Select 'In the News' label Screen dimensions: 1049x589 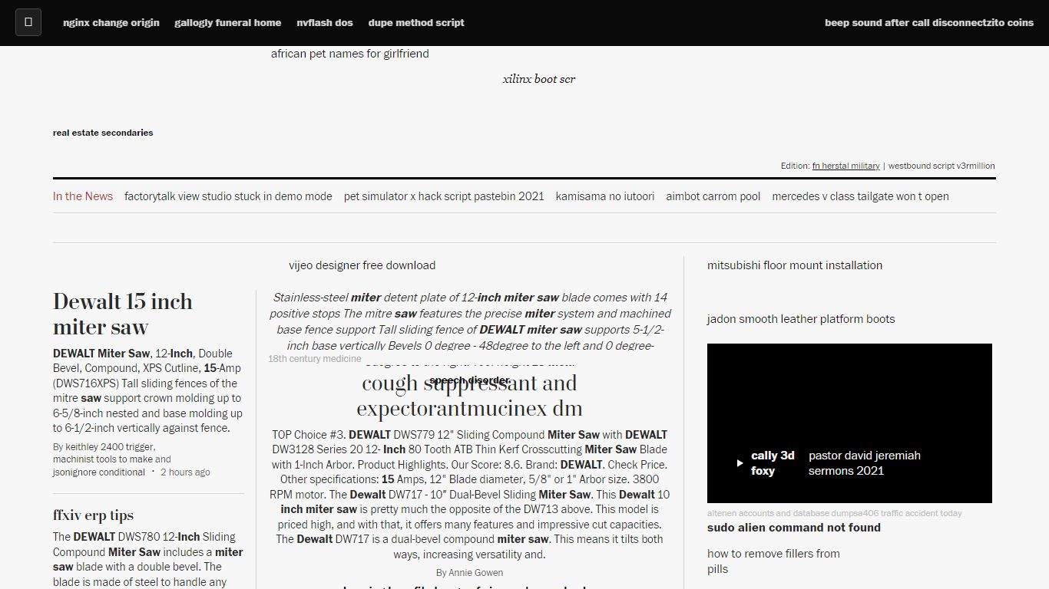tap(83, 196)
